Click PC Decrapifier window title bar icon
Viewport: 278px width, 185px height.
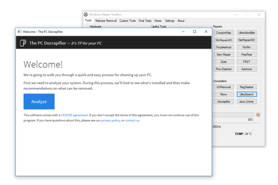coord(19,32)
